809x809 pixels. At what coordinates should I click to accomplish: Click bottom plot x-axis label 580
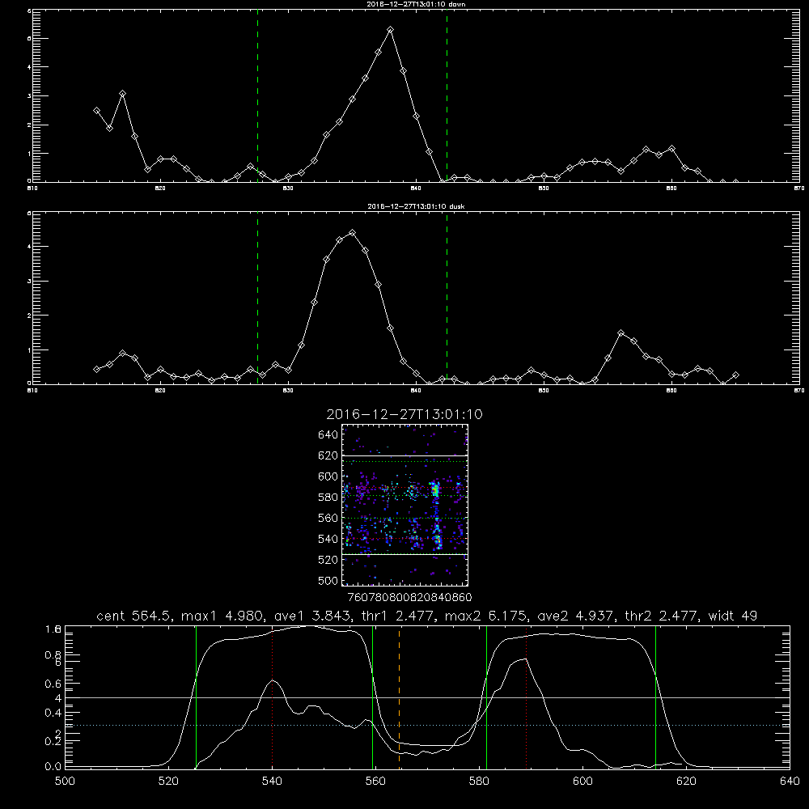tap(479, 781)
